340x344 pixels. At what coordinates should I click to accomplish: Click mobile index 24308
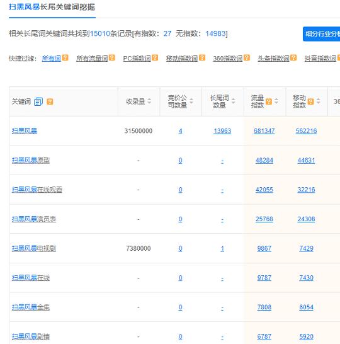coord(306,219)
